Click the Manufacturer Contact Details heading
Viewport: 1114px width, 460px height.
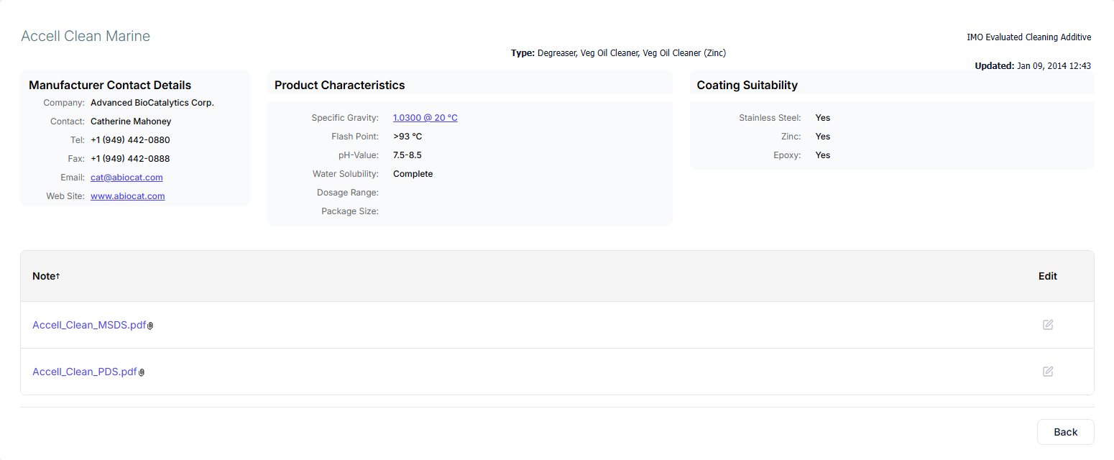110,85
